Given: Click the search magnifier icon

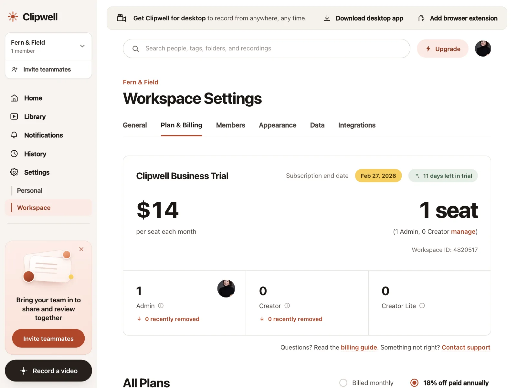Looking at the screenshot, I should tap(136, 48).
